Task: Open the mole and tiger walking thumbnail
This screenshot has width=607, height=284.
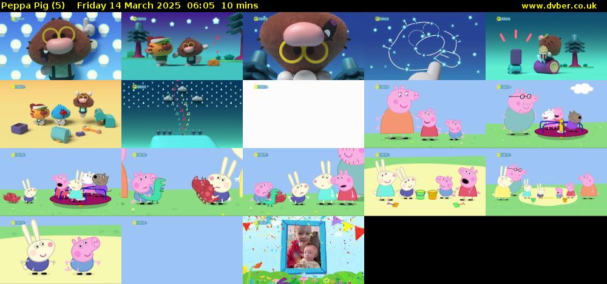Action: coord(182,46)
